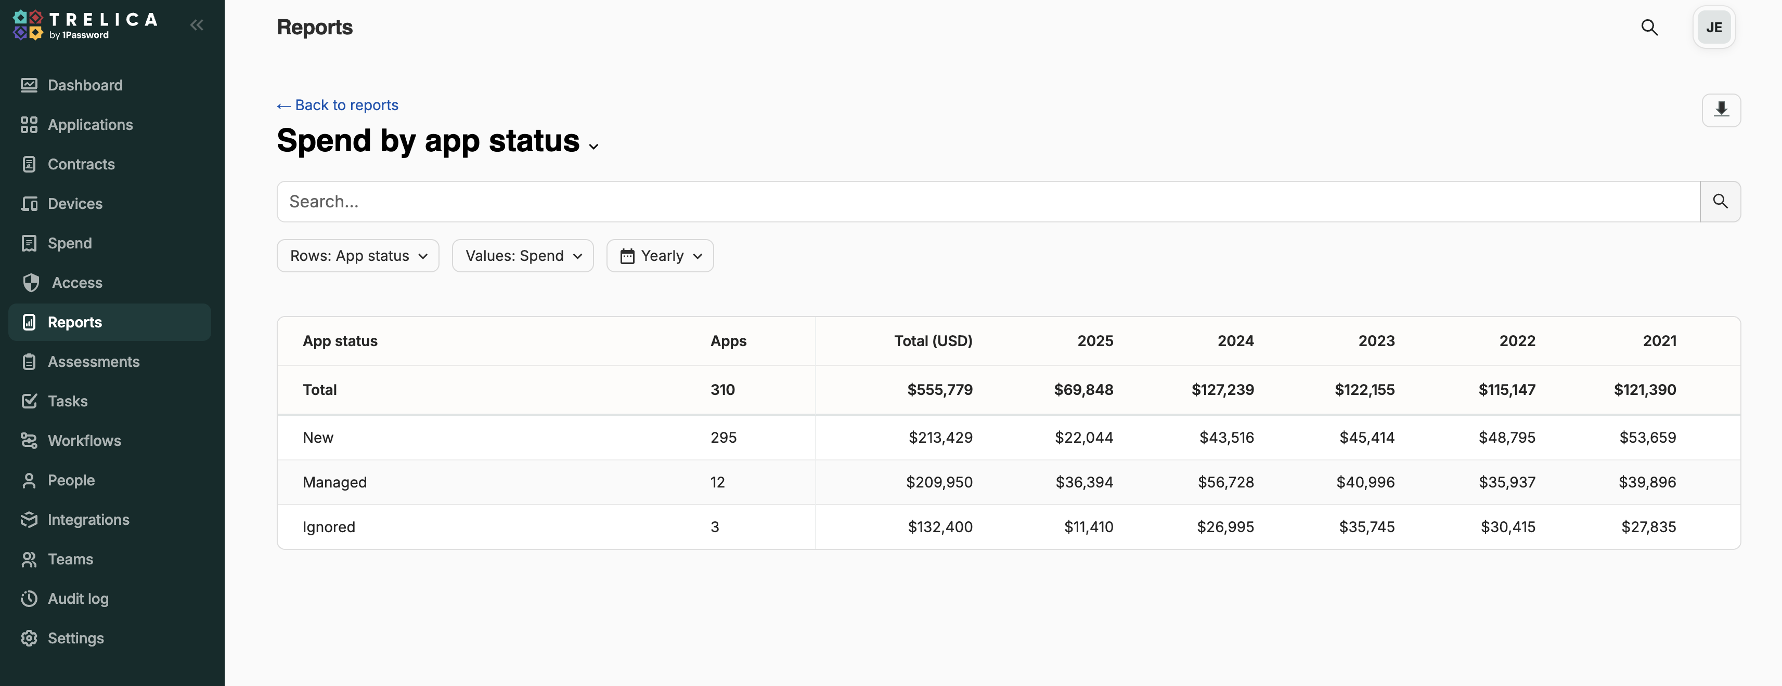Screen dimensions: 1782x686
Task: Click the Trelica logo
Action: click(84, 25)
